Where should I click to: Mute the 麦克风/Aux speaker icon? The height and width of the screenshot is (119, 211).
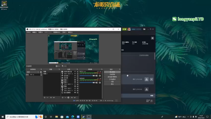coord(97,76)
